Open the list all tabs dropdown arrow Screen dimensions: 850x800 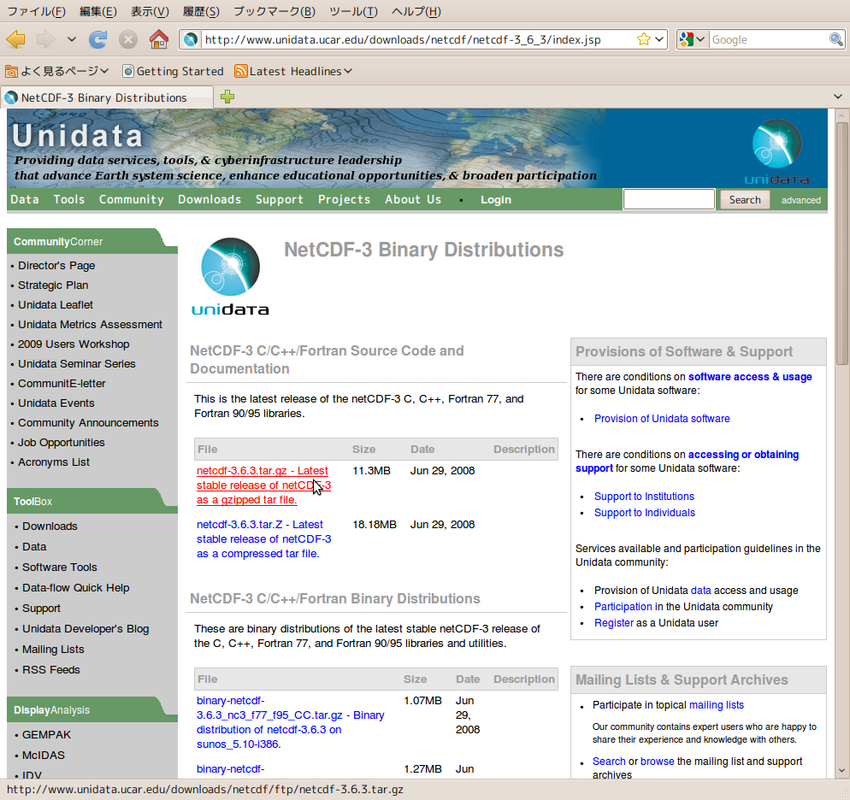838,97
